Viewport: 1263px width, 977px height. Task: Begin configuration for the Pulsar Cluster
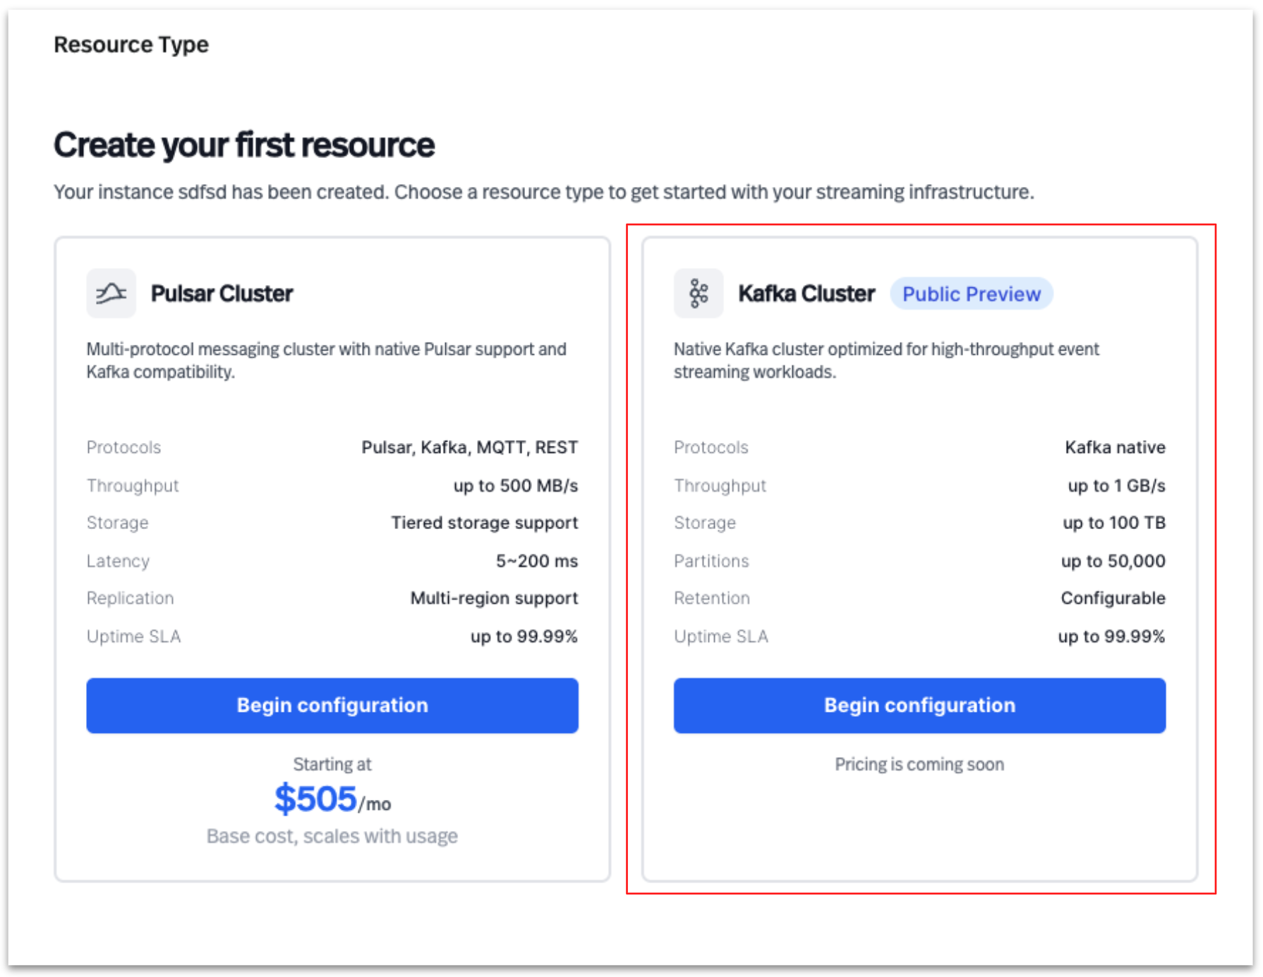[332, 705]
